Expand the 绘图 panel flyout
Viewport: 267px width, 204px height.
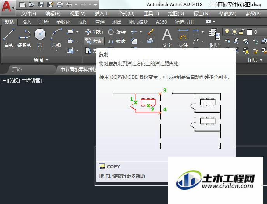41,60
